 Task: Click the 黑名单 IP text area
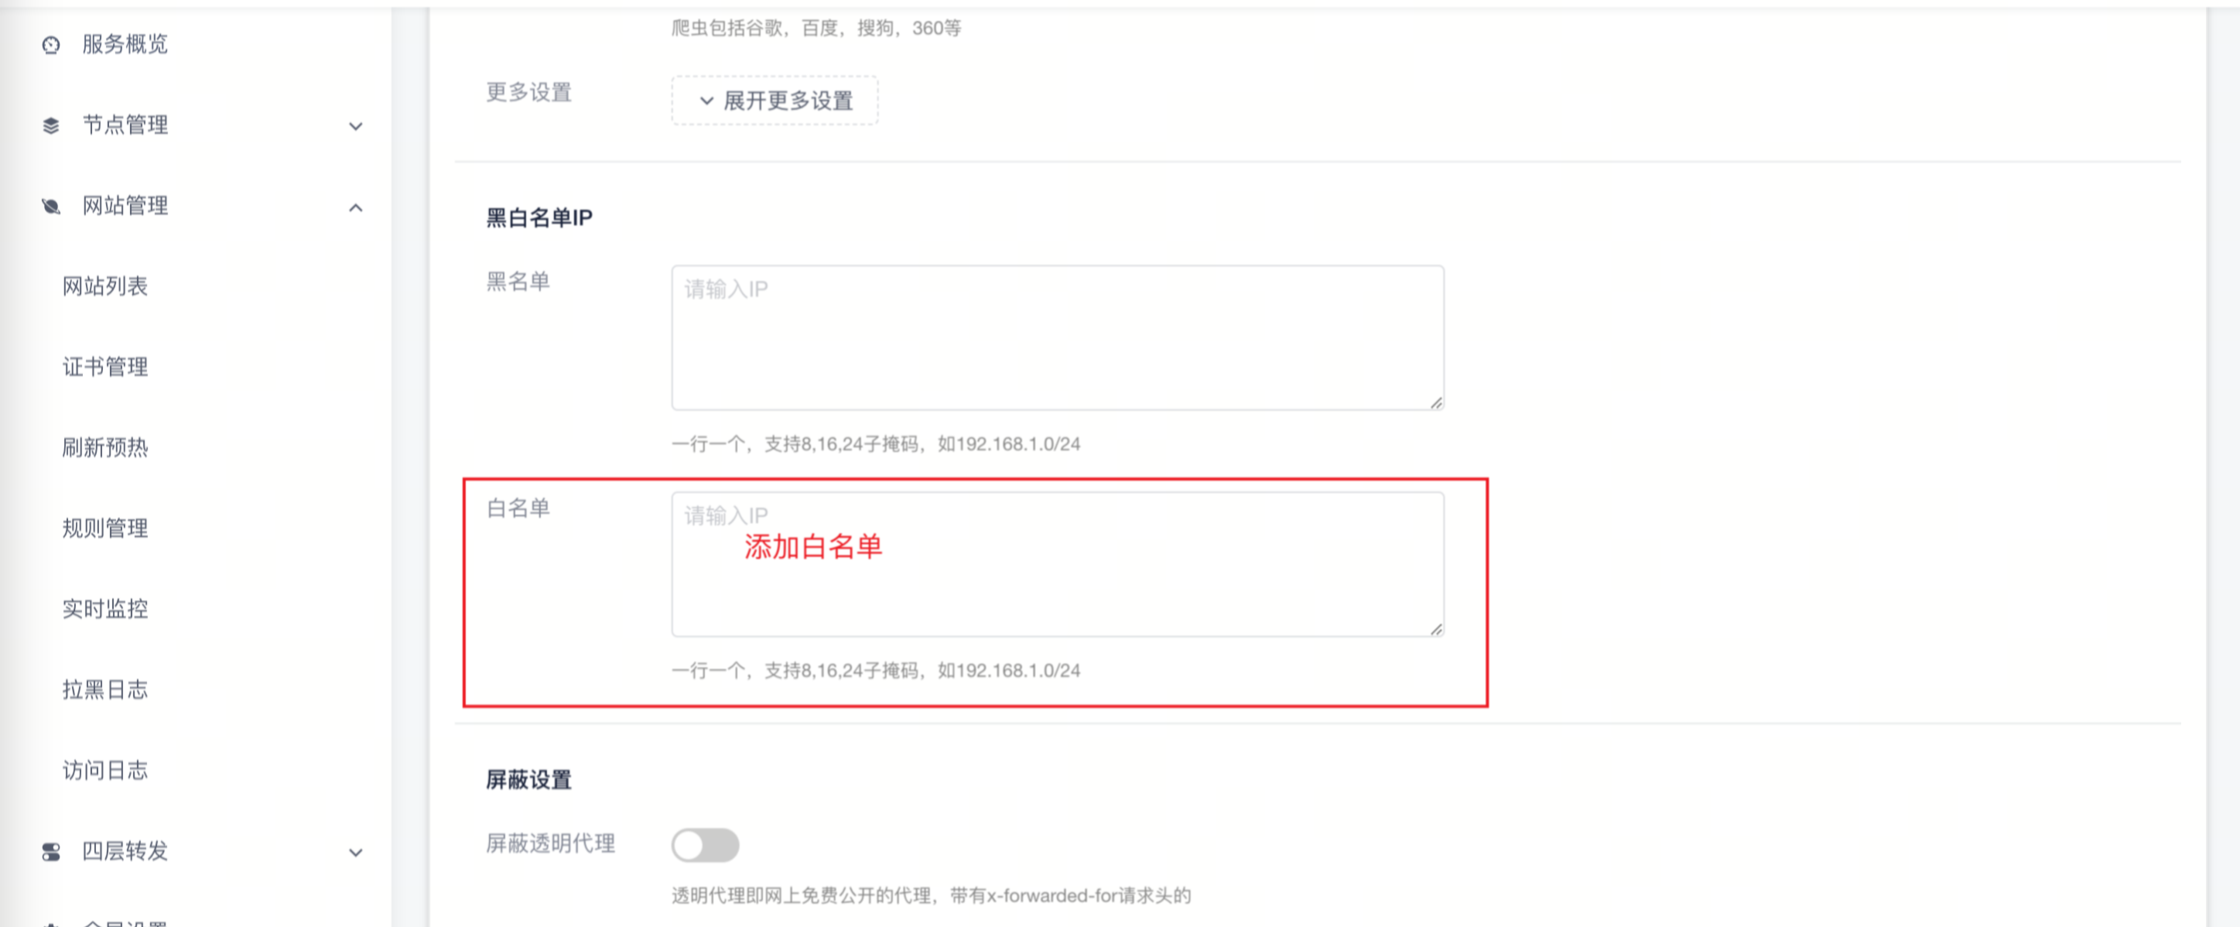pos(1056,337)
